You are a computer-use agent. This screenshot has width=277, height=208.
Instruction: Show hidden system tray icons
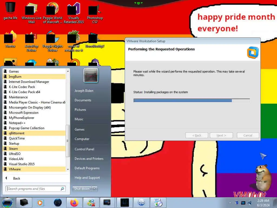tap(230, 203)
